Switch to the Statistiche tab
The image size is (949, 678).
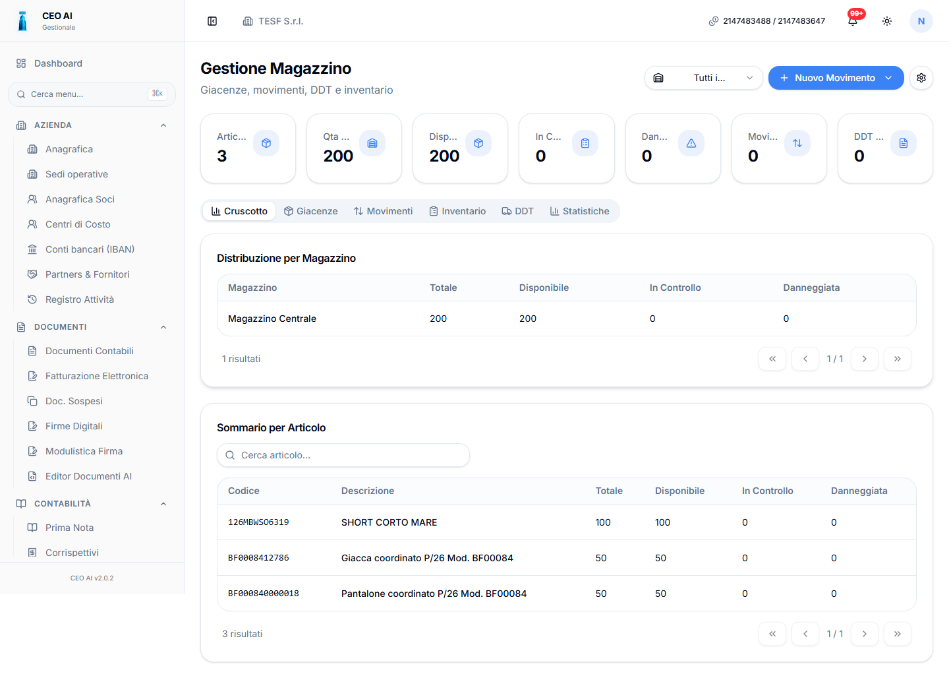pyautogui.click(x=579, y=211)
